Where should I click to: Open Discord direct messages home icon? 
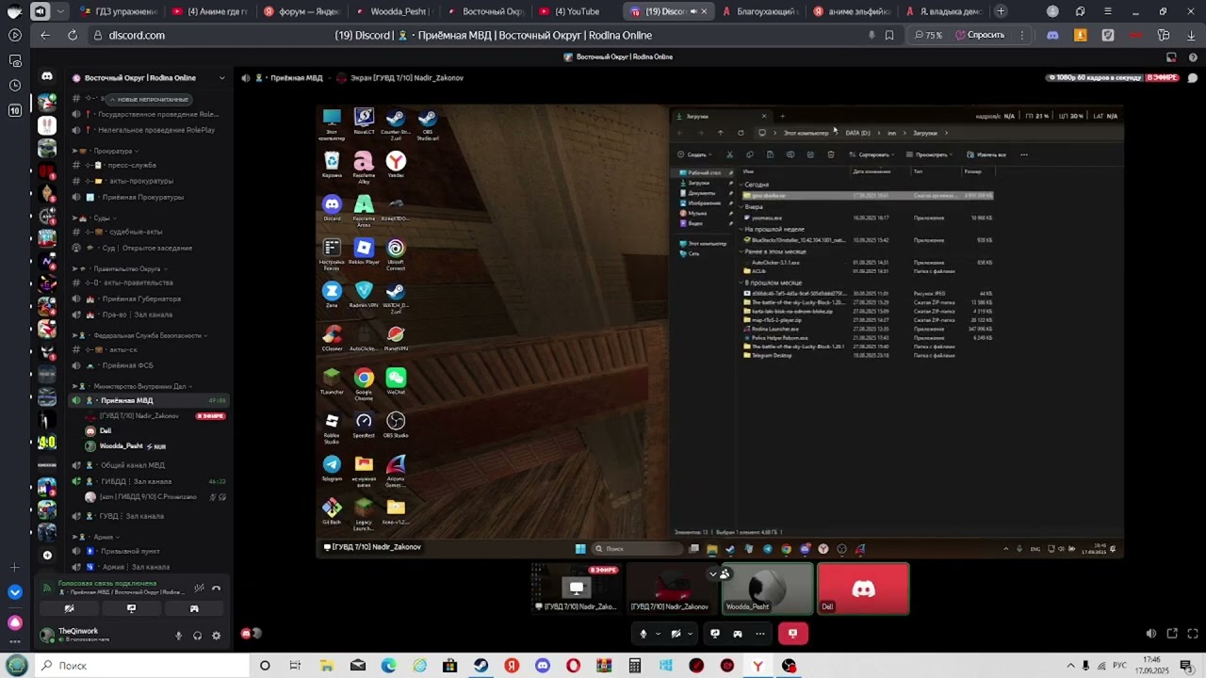click(x=47, y=76)
